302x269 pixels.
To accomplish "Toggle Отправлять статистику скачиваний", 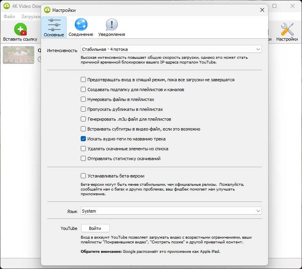I will [83, 159].
